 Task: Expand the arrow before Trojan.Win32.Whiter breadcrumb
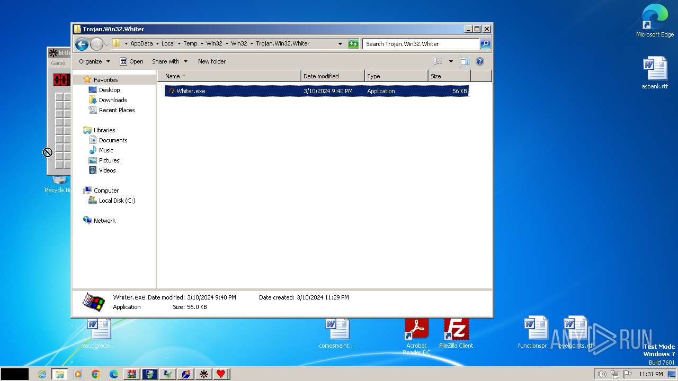coord(252,44)
